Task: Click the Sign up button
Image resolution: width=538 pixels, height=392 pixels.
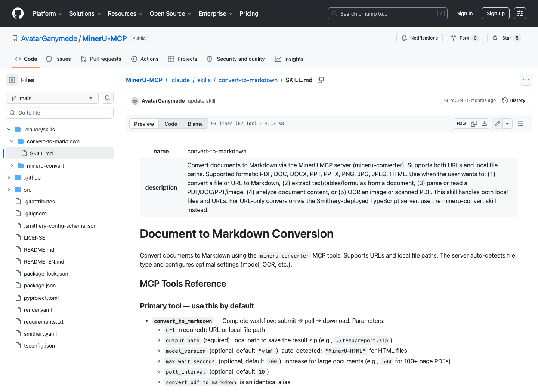Action: pos(495,13)
